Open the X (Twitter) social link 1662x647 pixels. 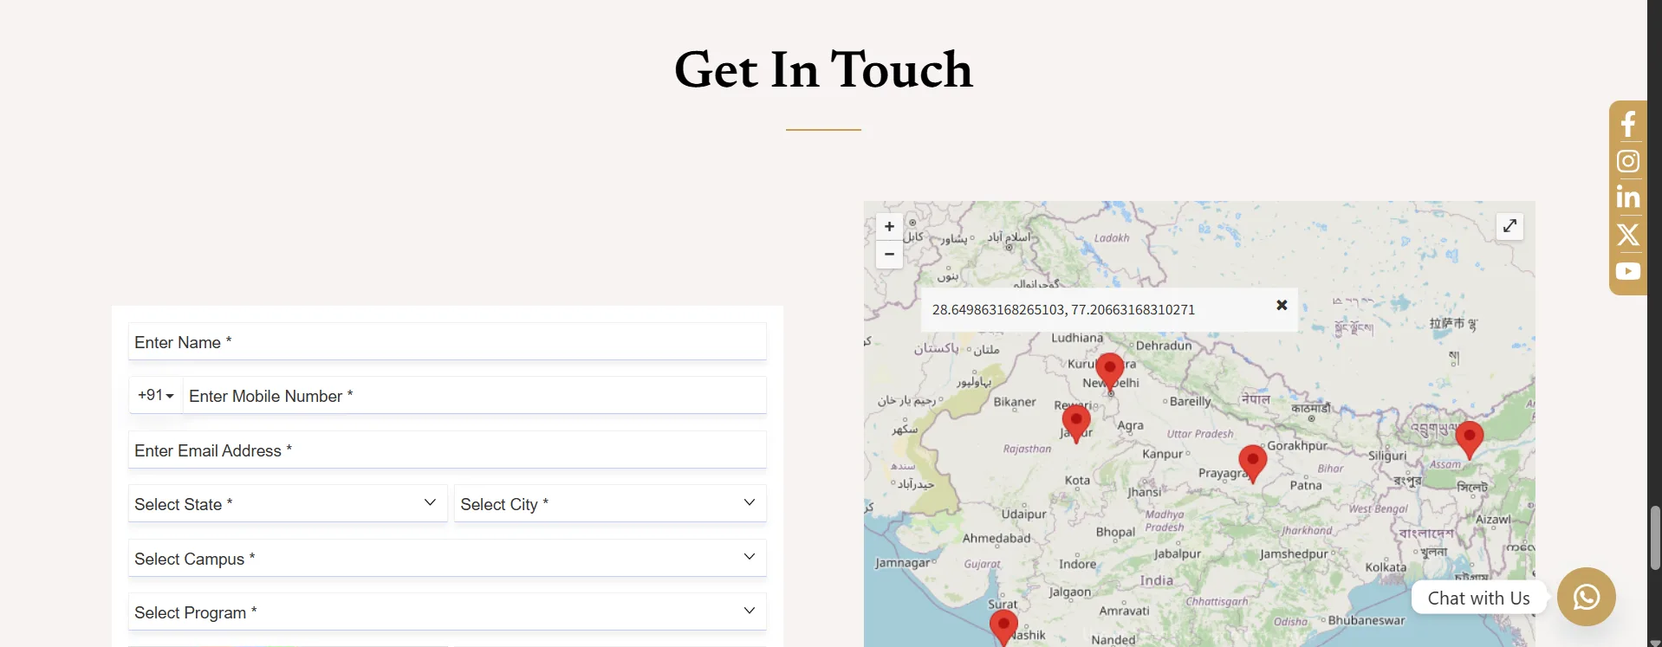(x=1627, y=235)
